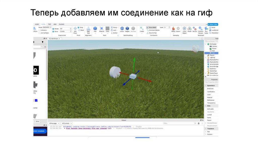Expand the Position property
Screen dimensions: 258x145
[206, 134]
